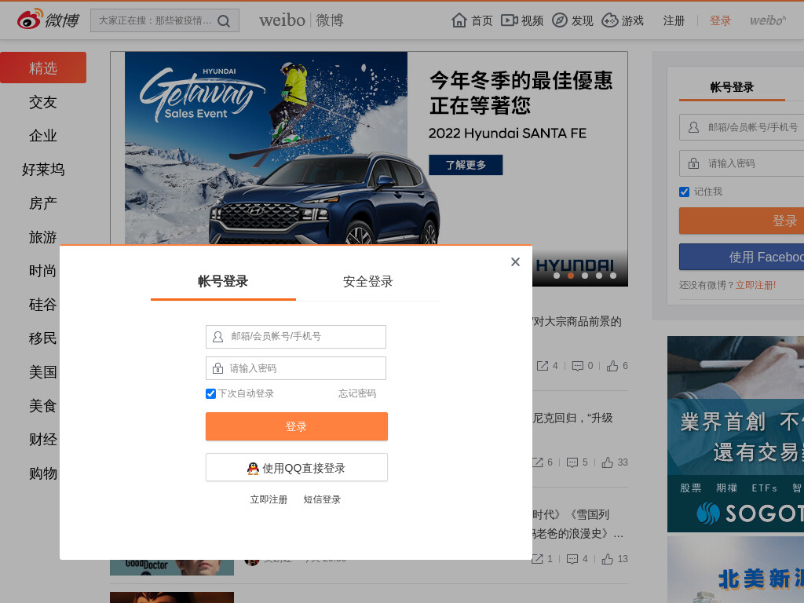Screen dimensions: 804x603
Task: Click the search magnifier icon
Action: coord(224,21)
